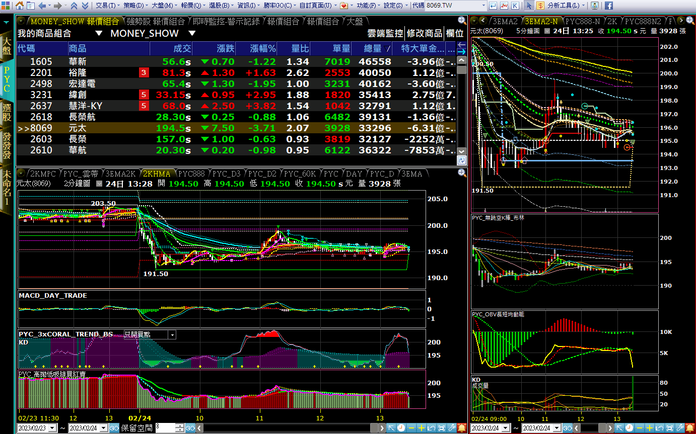
Task: Open the 只開買點 dropdown in indicator panel
Action: 172,334
